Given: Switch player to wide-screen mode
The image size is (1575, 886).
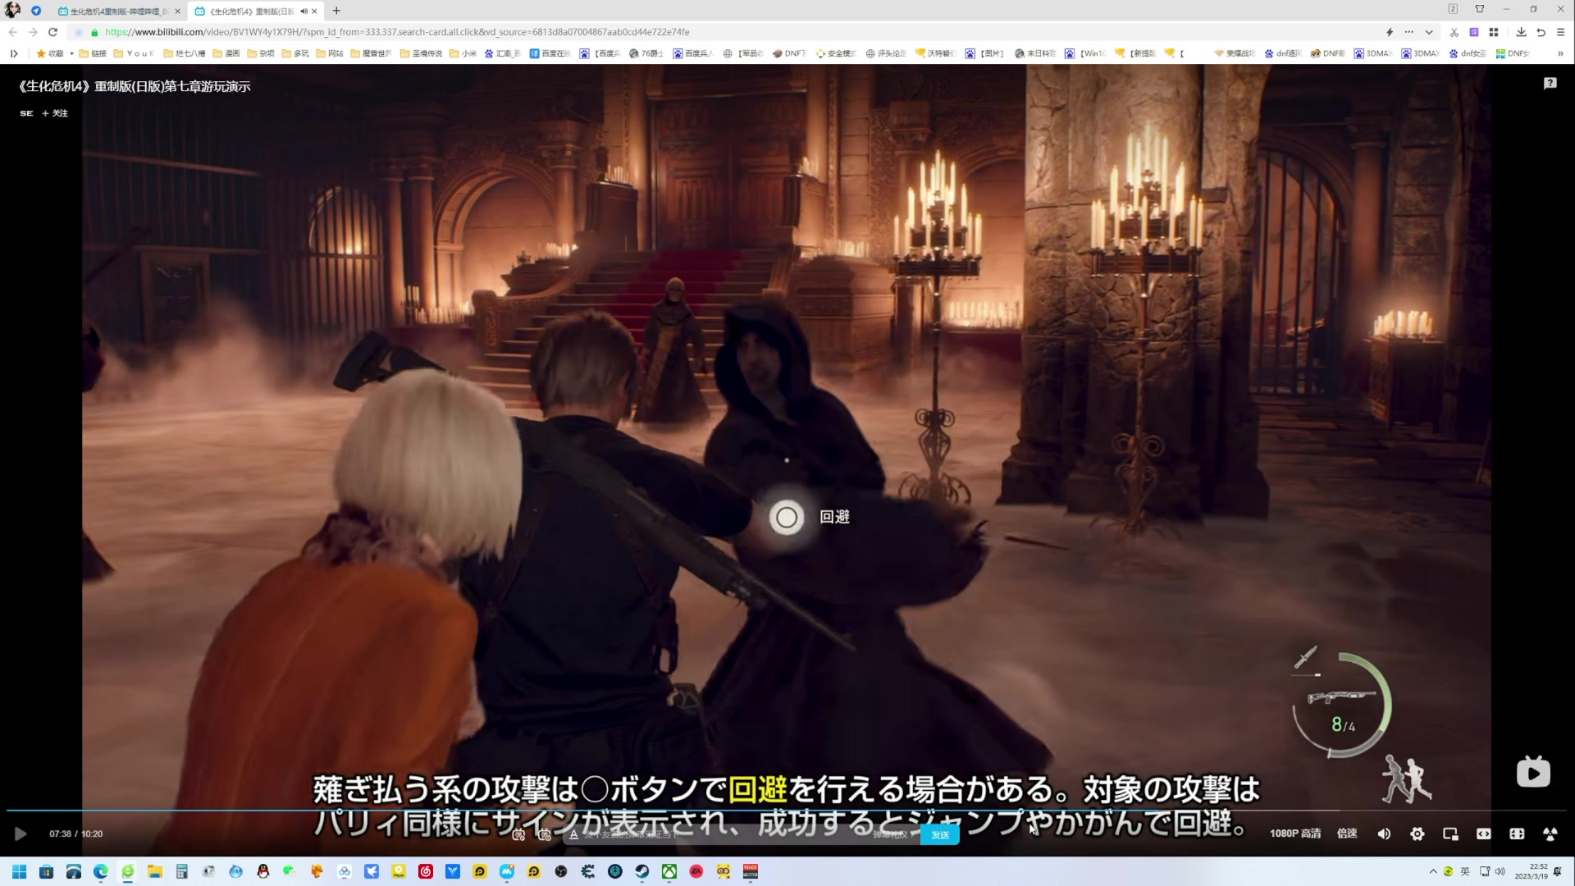Looking at the screenshot, I should 1483,833.
